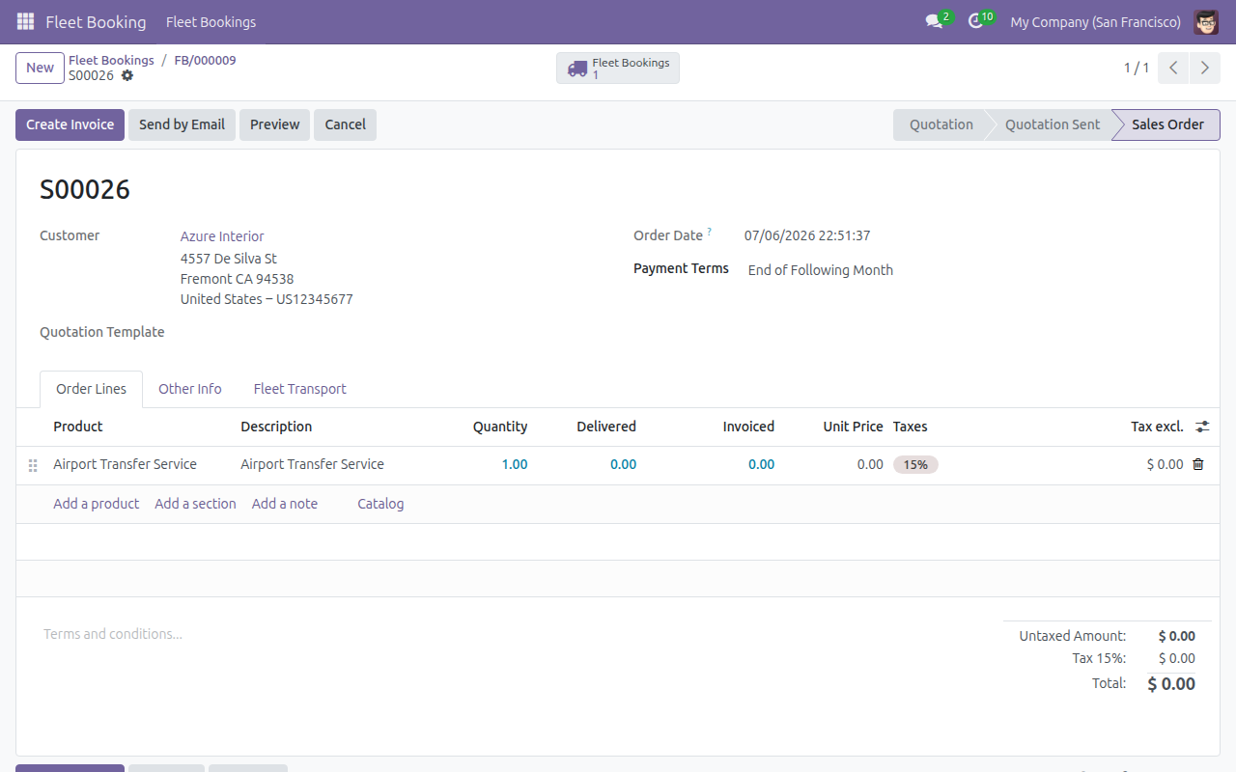Click the Fleet Booking app title
Image resolution: width=1236 pixels, height=772 pixels.
coord(96,21)
